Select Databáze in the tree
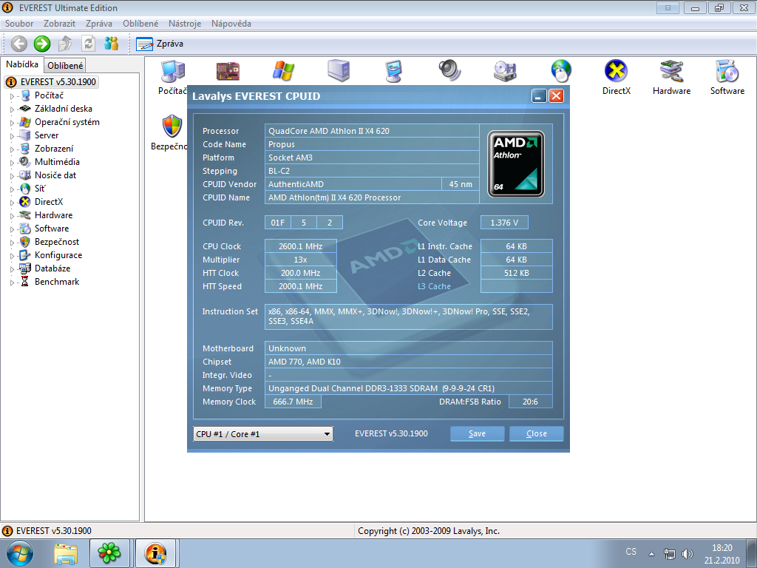 (52, 268)
